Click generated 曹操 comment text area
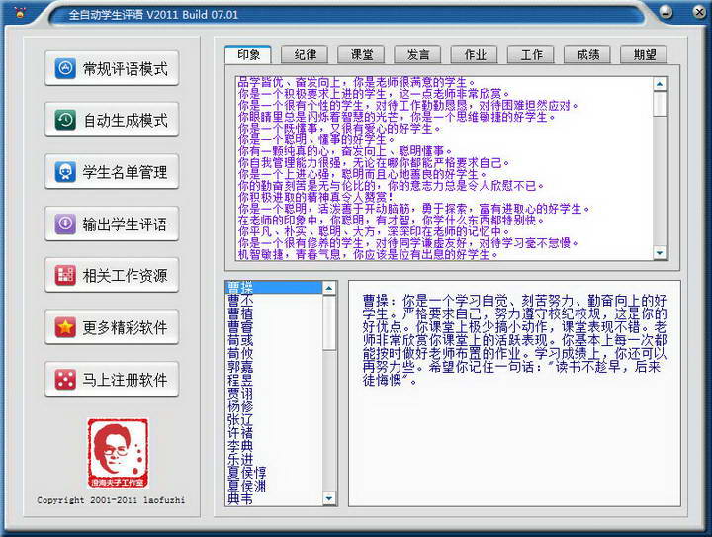The image size is (712, 537). [514, 393]
